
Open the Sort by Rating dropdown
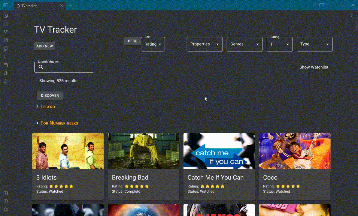pos(153,44)
